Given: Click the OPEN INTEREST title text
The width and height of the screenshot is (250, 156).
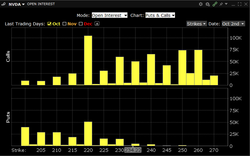Looking at the screenshot, I should click(x=41, y=4).
